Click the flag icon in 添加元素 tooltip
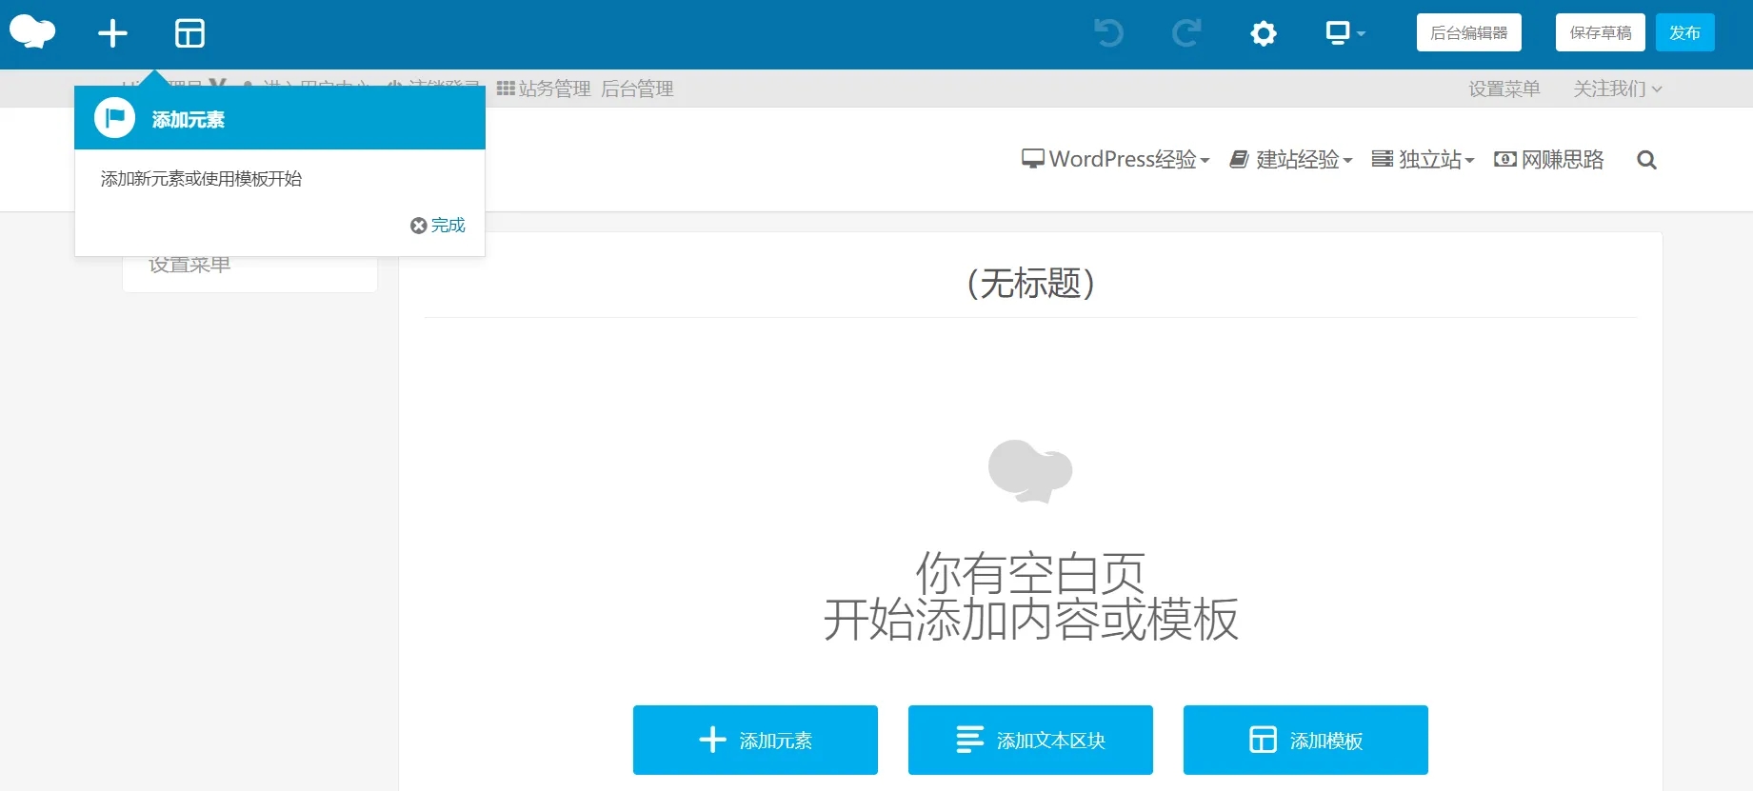 (114, 119)
